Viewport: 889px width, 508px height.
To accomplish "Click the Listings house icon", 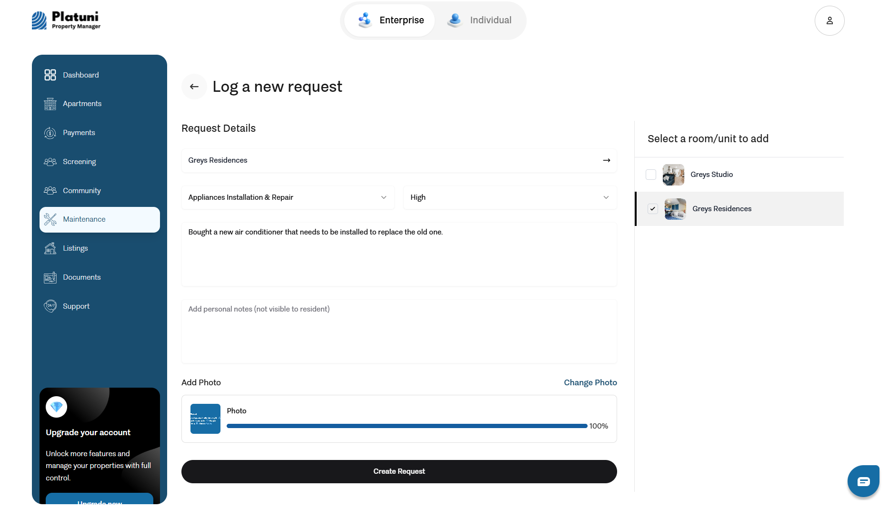I will tap(50, 248).
